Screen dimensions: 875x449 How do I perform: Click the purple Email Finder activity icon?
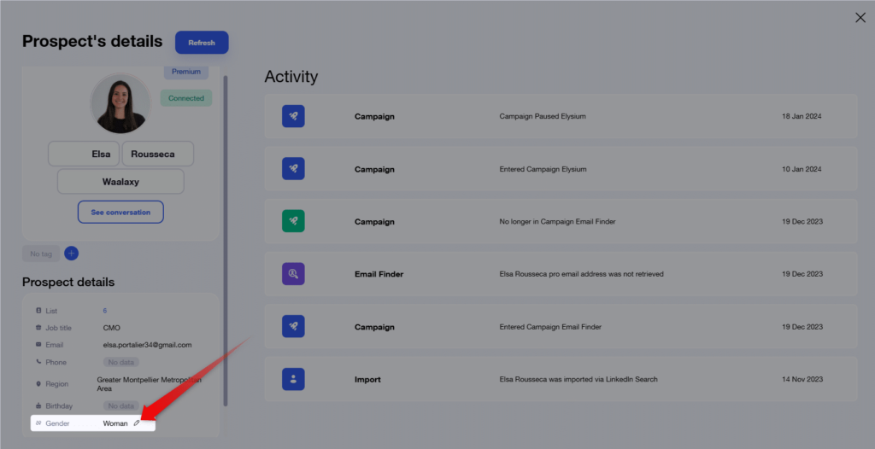click(293, 274)
